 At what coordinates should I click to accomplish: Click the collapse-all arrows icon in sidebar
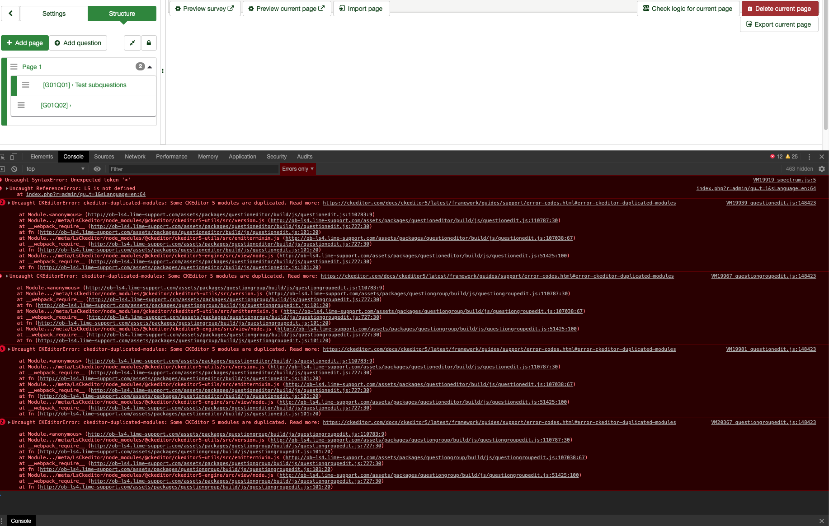[x=132, y=43]
